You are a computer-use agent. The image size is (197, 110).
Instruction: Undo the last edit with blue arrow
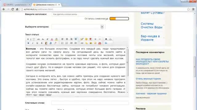[106, 43]
